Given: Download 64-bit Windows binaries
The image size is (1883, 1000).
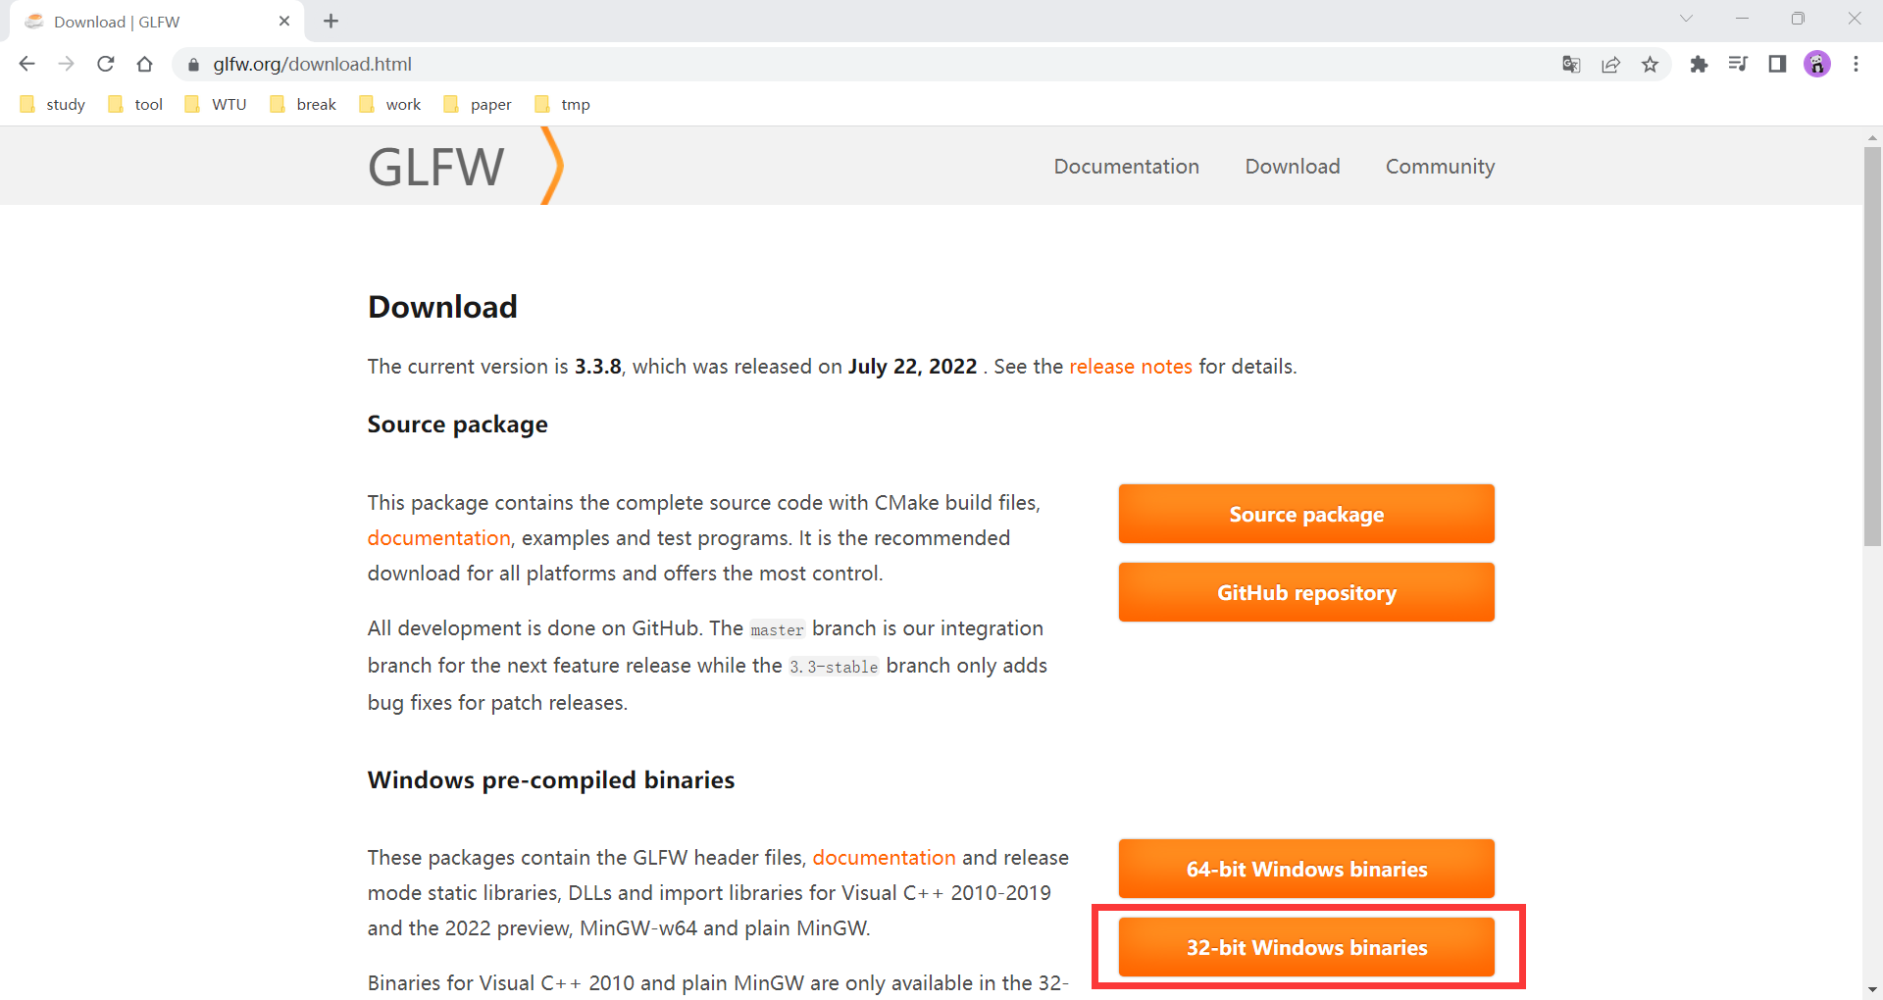Looking at the screenshot, I should pyautogui.click(x=1306, y=869).
